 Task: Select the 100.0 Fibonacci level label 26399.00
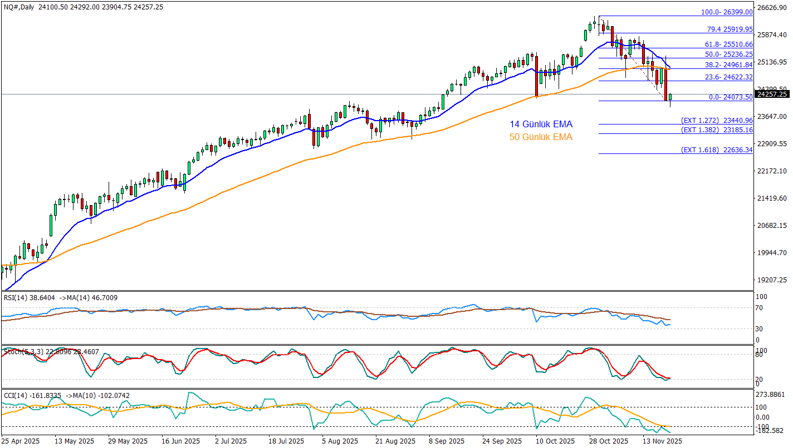(723, 12)
